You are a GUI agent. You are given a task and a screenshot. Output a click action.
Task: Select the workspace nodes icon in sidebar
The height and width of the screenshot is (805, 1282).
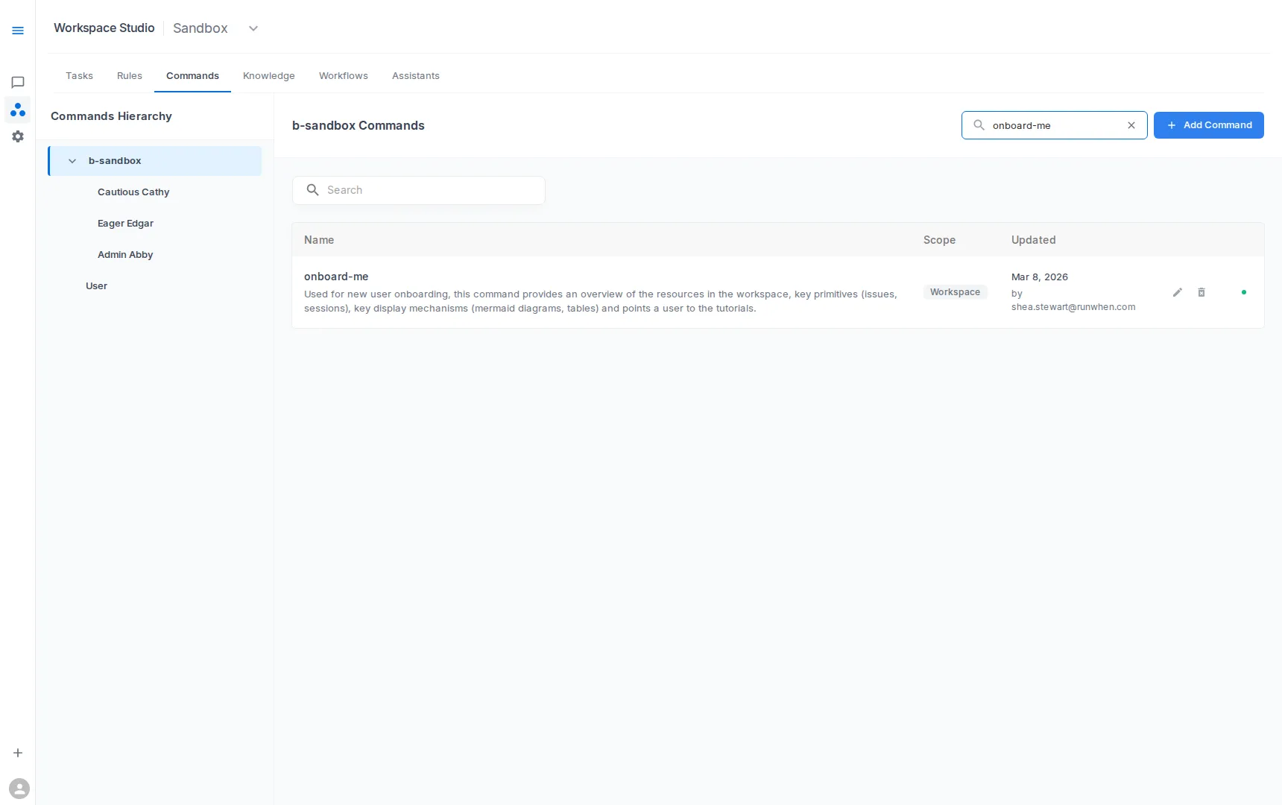point(18,110)
